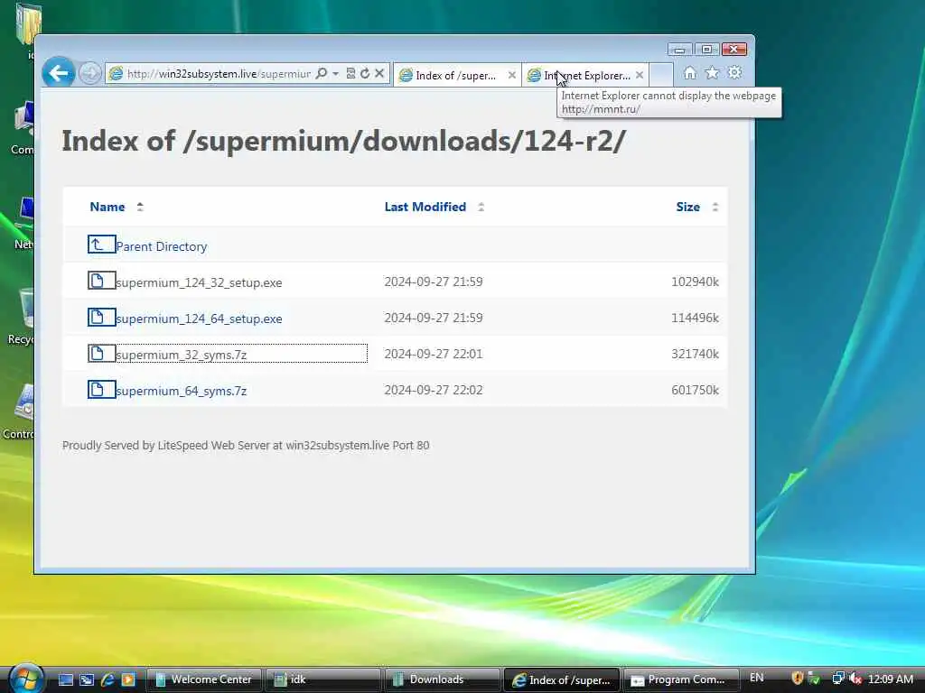Click the 102940k size value
Viewport: 925px width, 693px height.
[695, 282]
